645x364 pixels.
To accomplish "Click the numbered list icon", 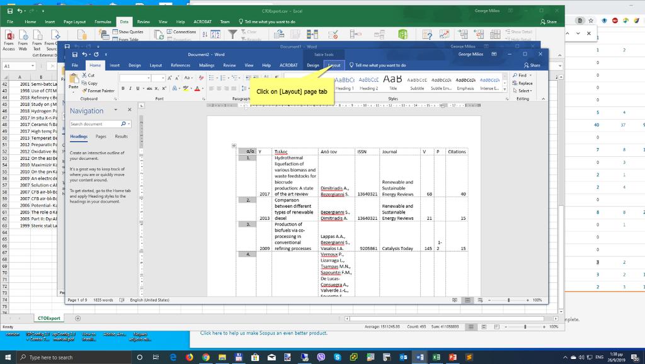I will tap(222, 77).
